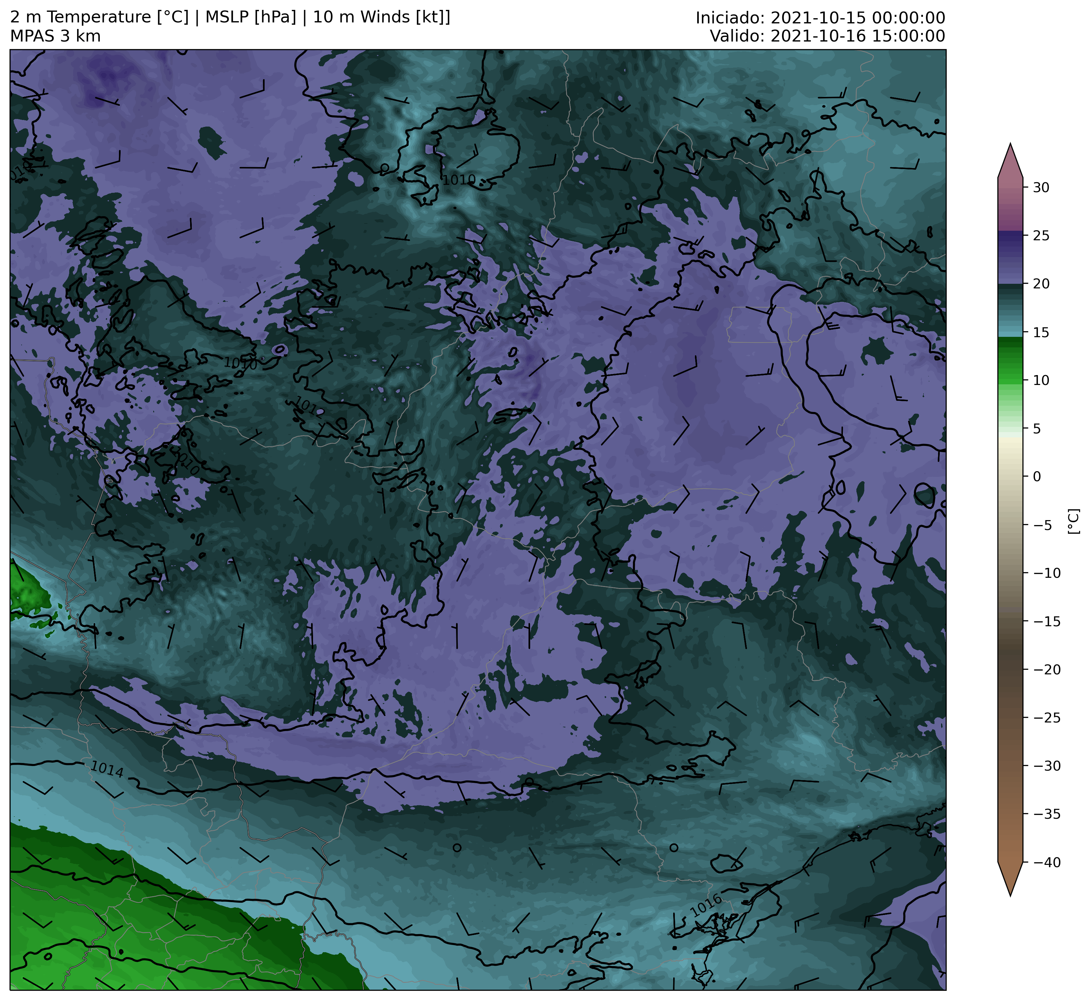Click the 1014 isobar contour label
Image resolution: width=1090 pixels, height=1000 pixels.
107,770
